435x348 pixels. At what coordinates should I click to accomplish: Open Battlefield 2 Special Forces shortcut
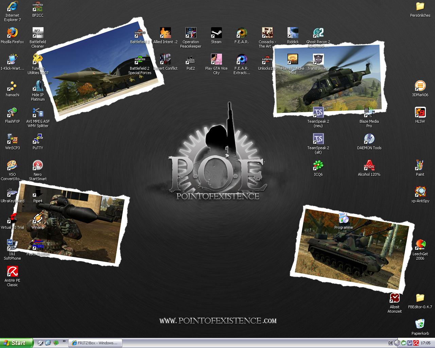pos(140,59)
